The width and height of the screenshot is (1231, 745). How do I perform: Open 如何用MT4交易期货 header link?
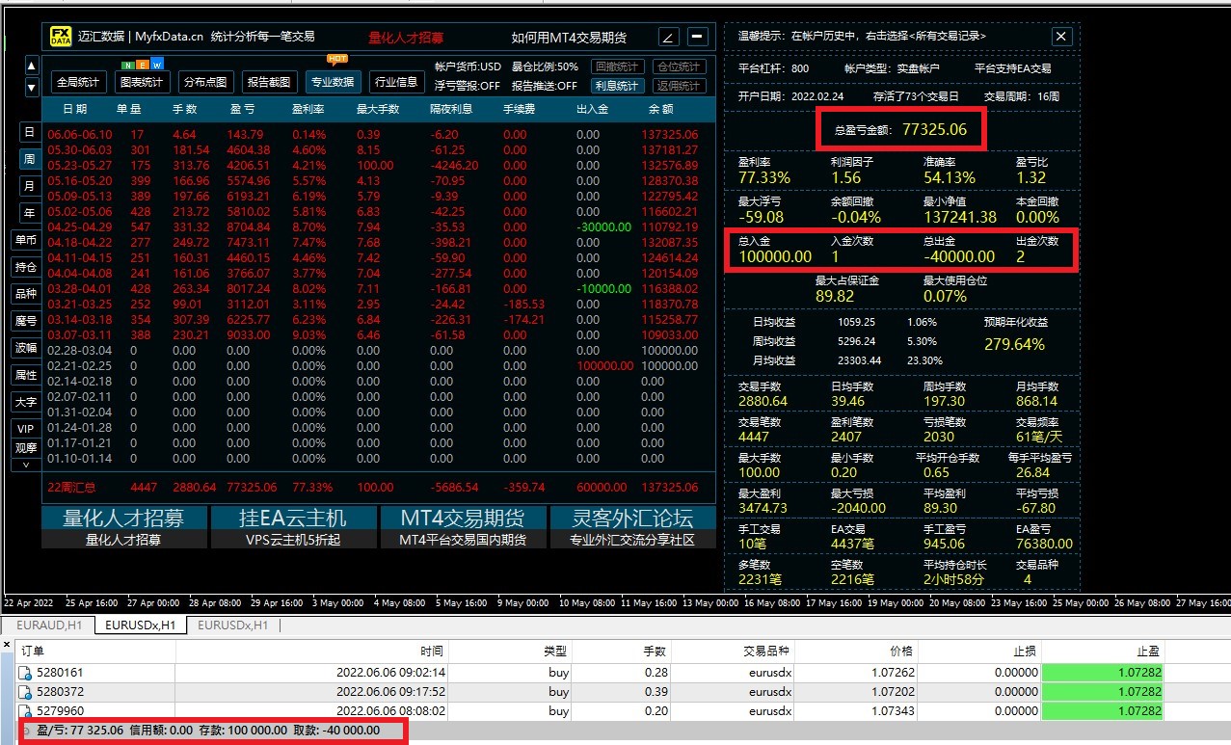569,38
